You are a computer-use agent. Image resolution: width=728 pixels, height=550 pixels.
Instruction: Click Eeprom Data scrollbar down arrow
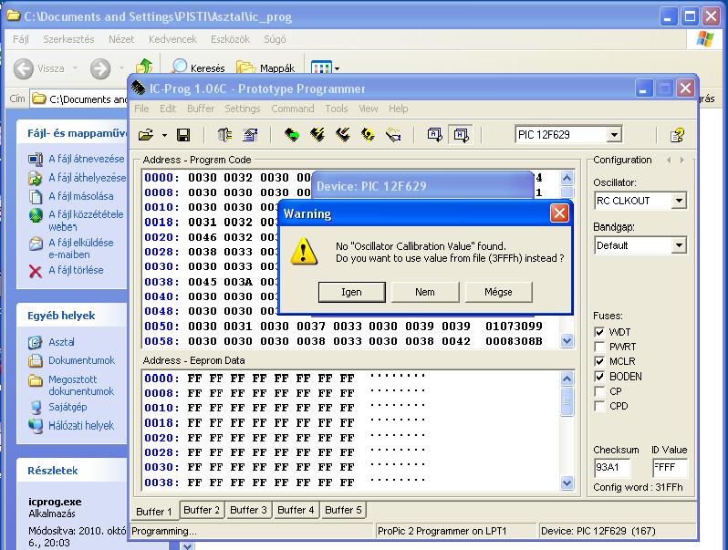[x=567, y=483]
